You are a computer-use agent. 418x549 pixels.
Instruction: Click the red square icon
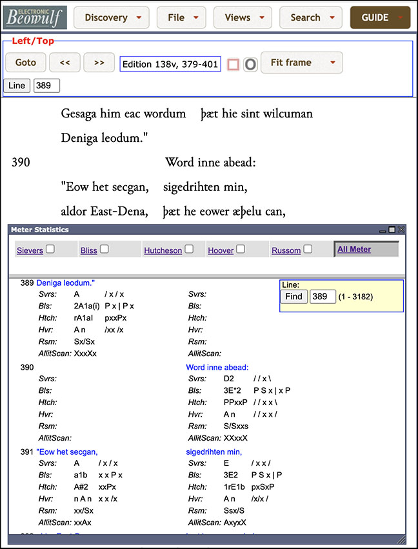(233, 65)
